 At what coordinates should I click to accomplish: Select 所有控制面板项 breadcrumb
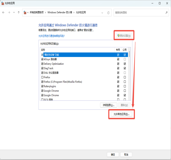pos(37,12)
